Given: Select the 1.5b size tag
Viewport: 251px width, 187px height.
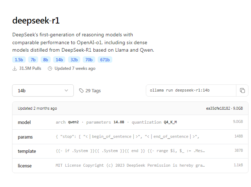Looking at the screenshot, I should 19,60.
